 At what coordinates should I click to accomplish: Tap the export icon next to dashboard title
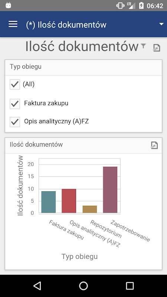[156, 48]
